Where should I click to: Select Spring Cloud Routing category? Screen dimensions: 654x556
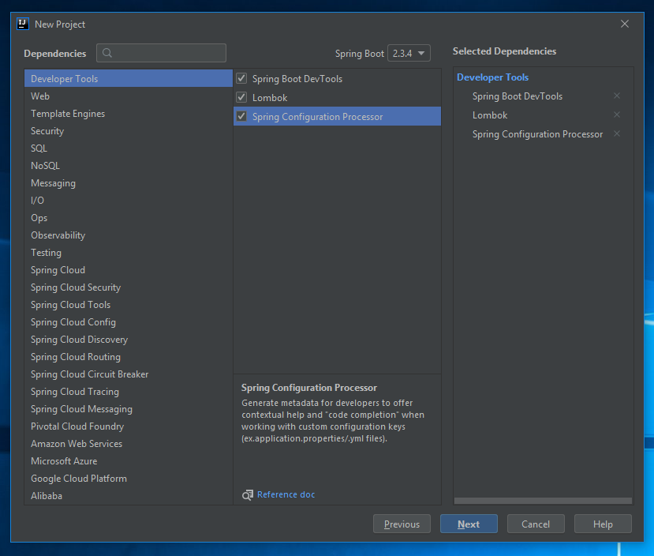point(129,357)
